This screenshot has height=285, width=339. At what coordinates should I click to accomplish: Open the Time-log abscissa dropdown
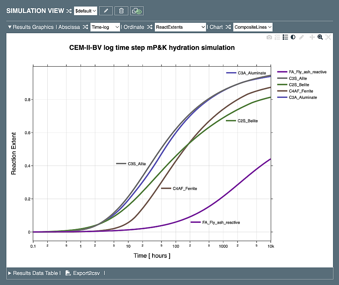105,27
